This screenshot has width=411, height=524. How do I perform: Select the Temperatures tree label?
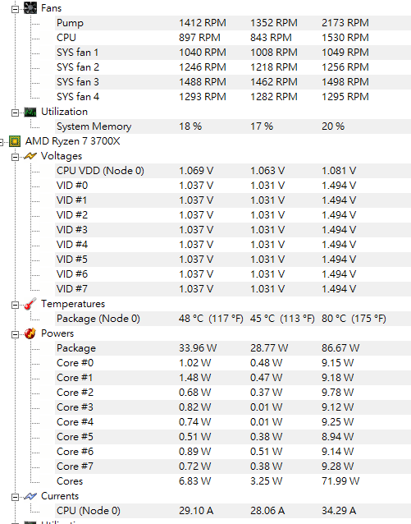coord(73,304)
